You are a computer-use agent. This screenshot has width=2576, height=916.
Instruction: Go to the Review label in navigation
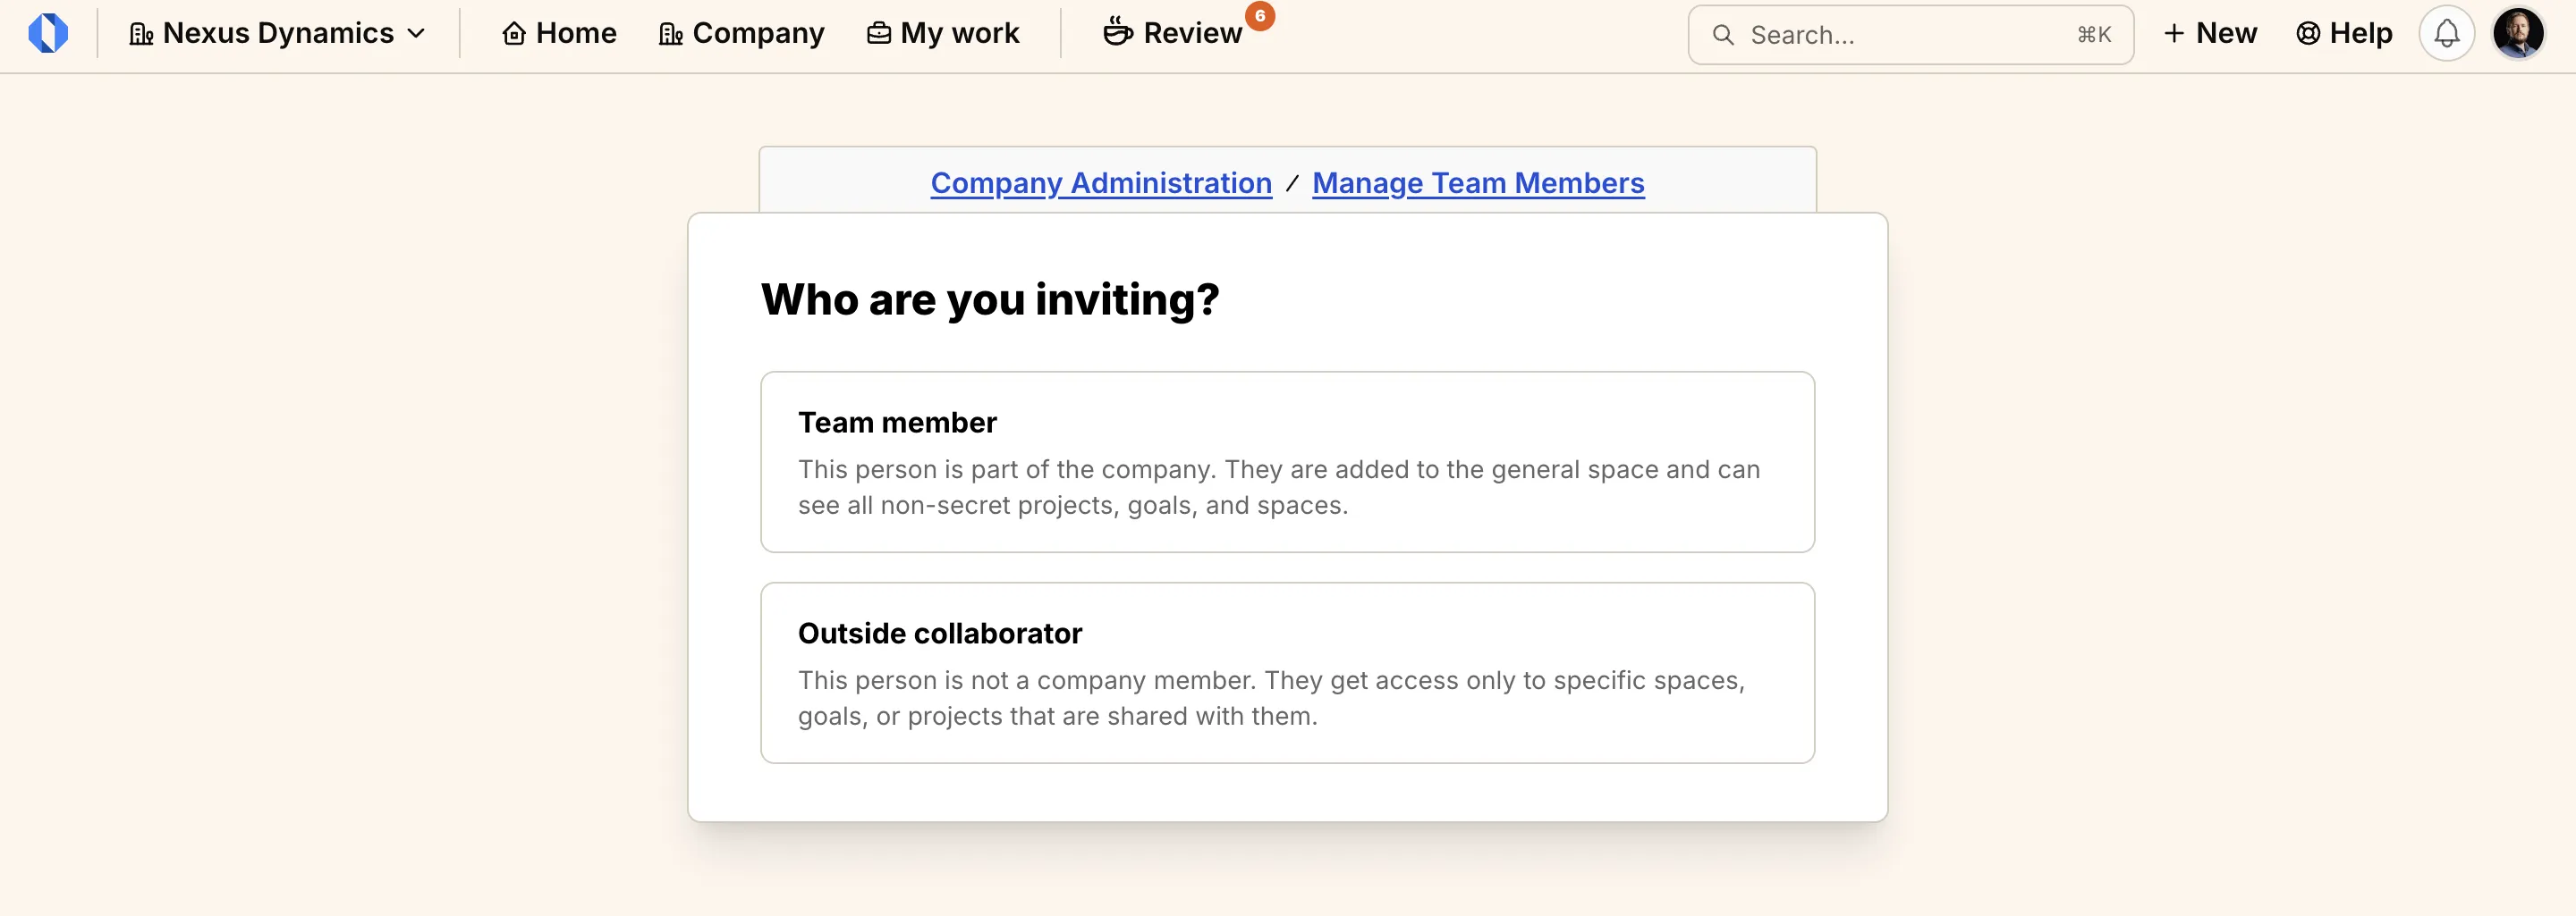[1192, 34]
